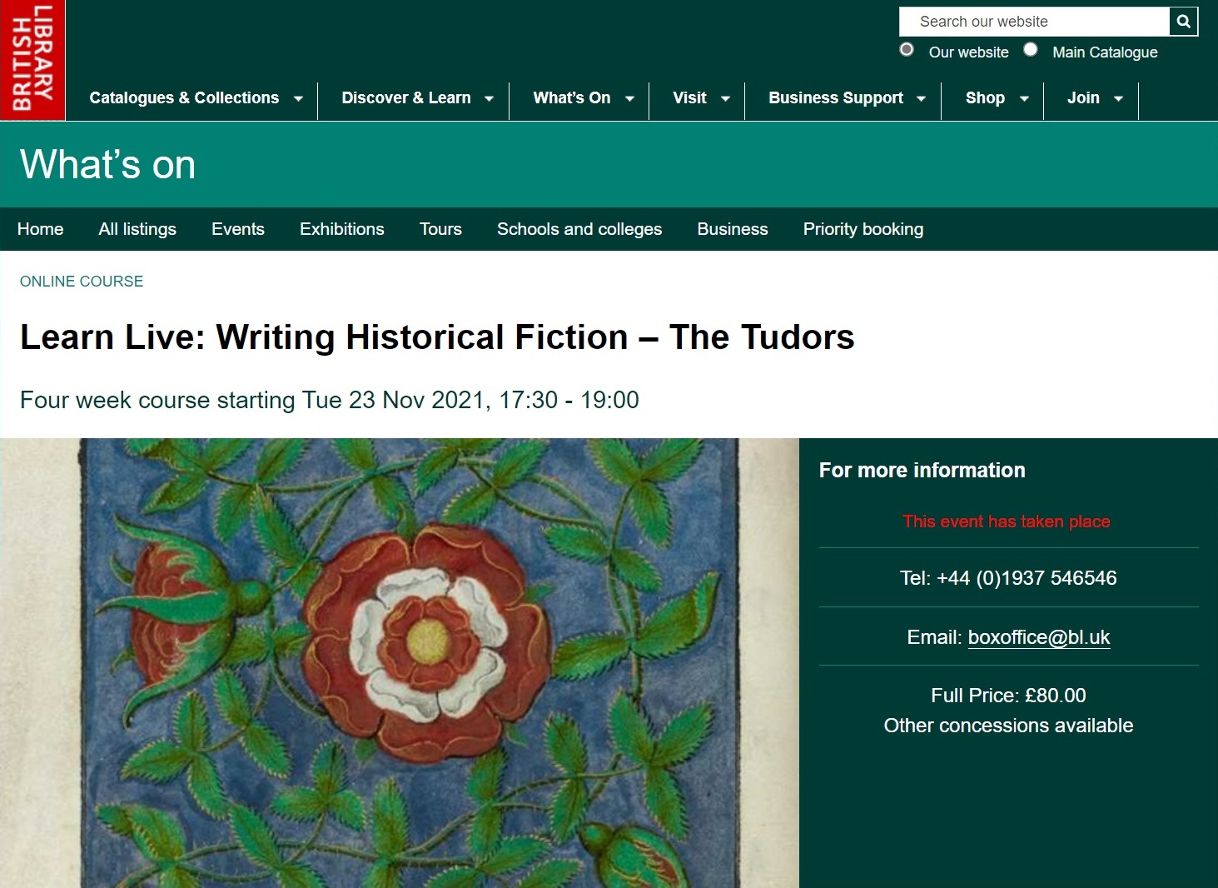Select the Our website radio button
The width and height of the screenshot is (1218, 888).
pyautogui.click(x=906, y=50)
